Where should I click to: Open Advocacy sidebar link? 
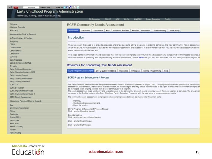click(x=14, y=30)
